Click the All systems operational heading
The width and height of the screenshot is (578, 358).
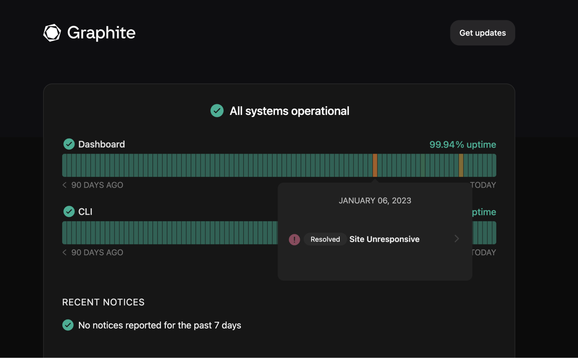(289, 111)
